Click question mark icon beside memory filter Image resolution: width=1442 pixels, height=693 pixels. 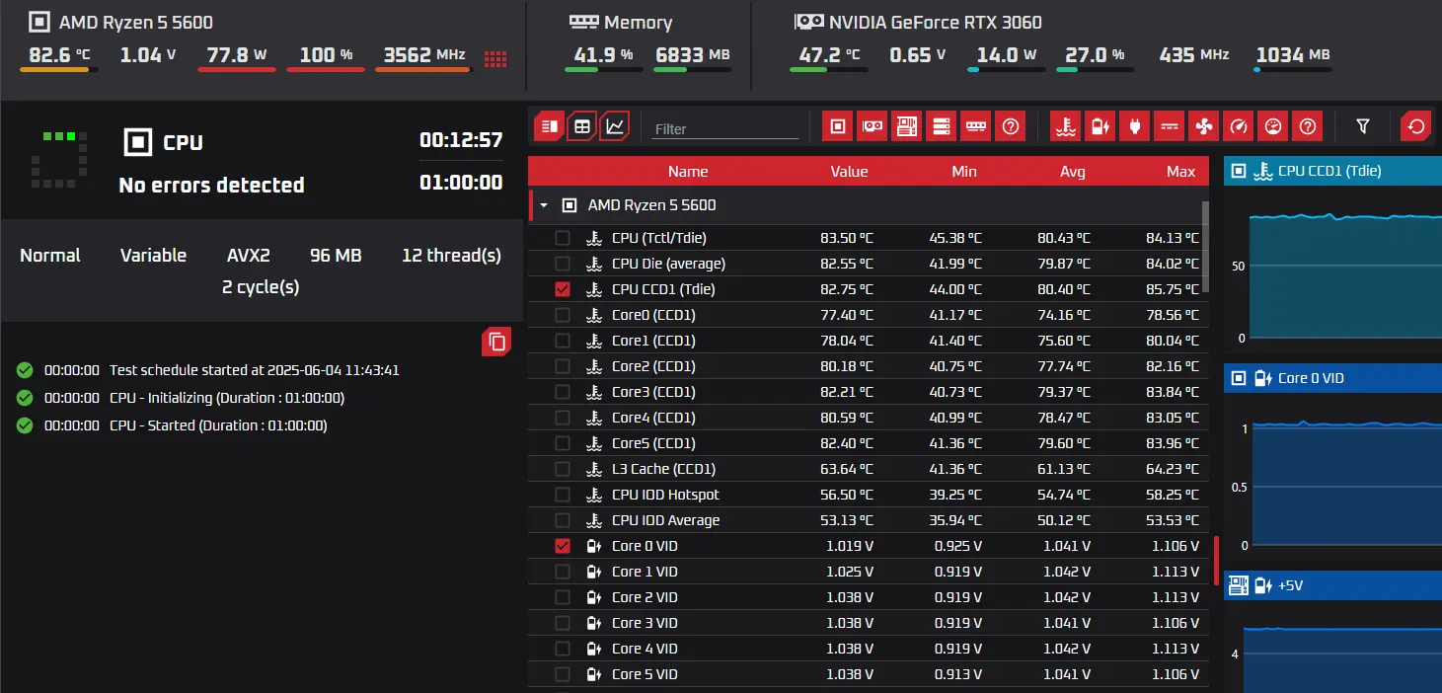(x=1011, y=126)
